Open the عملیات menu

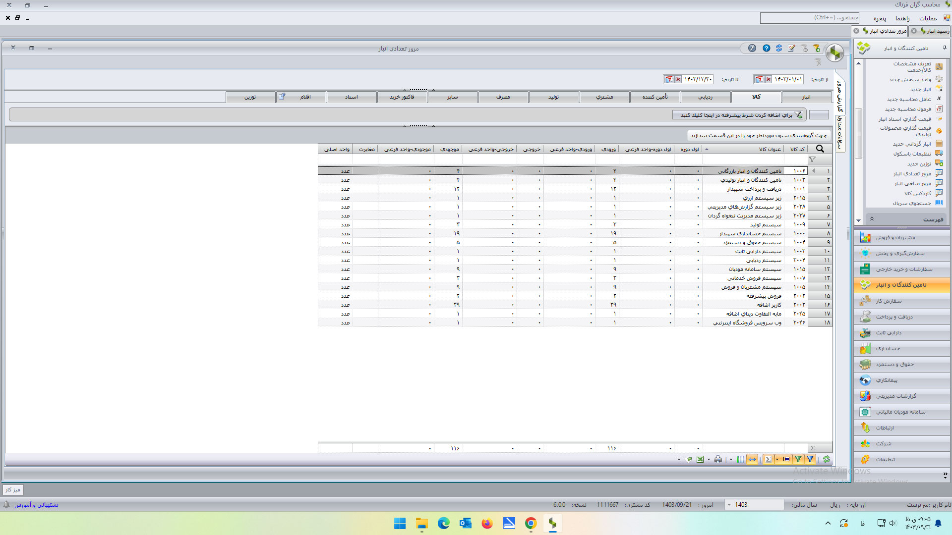[928, 18]
